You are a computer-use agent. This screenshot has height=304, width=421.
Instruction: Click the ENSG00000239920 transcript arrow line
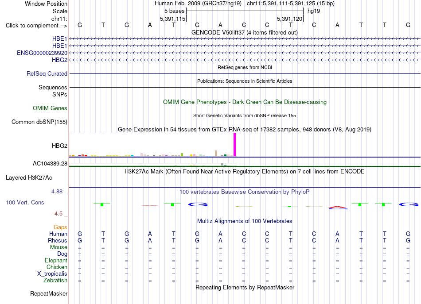245,53
